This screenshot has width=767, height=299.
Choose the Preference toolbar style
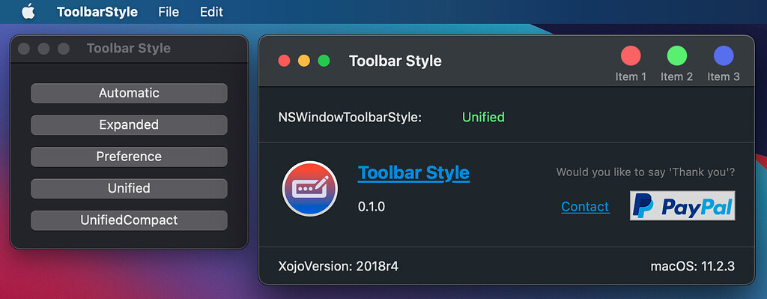129,157
